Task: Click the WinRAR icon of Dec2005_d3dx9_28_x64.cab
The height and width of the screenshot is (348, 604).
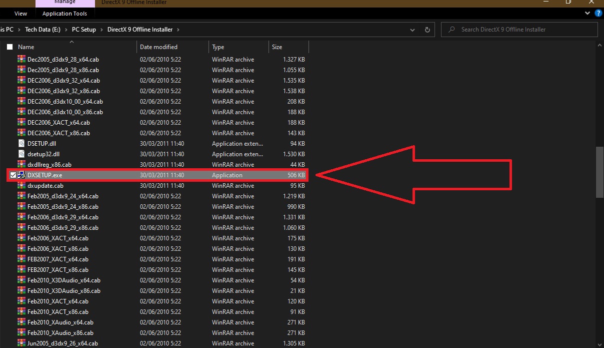Action: point(21,59)
